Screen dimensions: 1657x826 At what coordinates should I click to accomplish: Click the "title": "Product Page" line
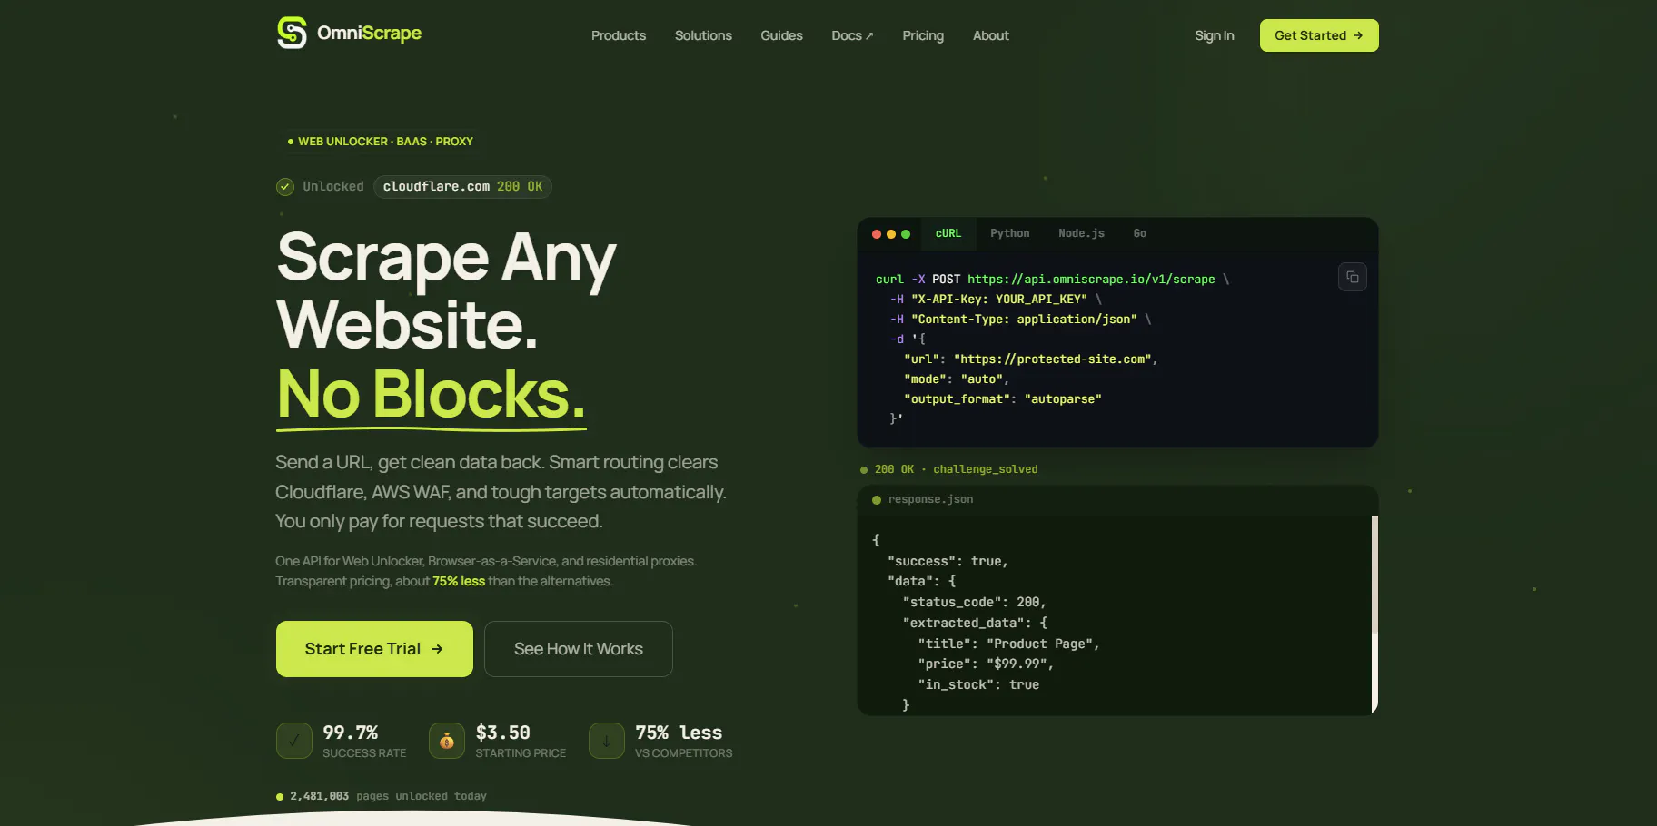1009,644
